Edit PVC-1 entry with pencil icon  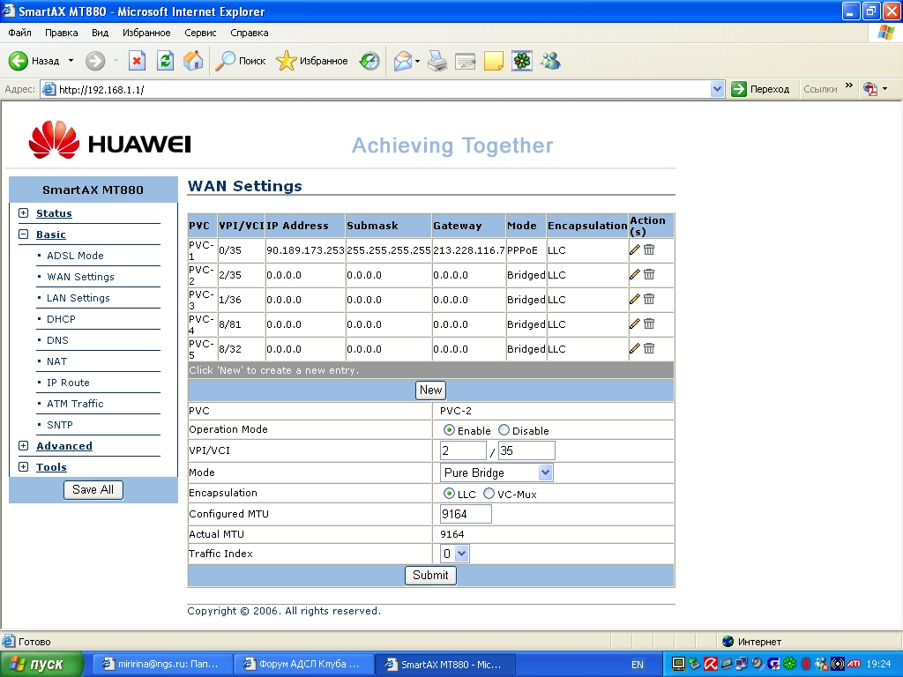coord(635,249)
